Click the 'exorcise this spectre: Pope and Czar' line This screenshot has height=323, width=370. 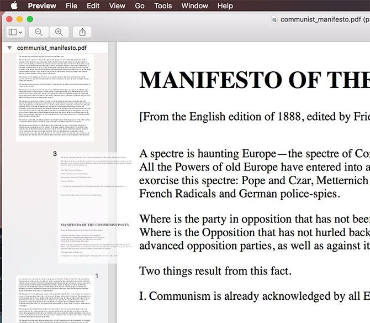255,180
